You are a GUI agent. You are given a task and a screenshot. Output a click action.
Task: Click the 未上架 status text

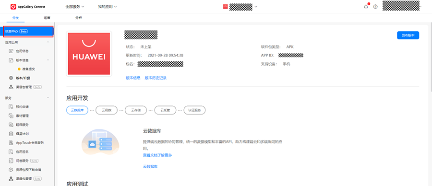click(x=146, y=47)
